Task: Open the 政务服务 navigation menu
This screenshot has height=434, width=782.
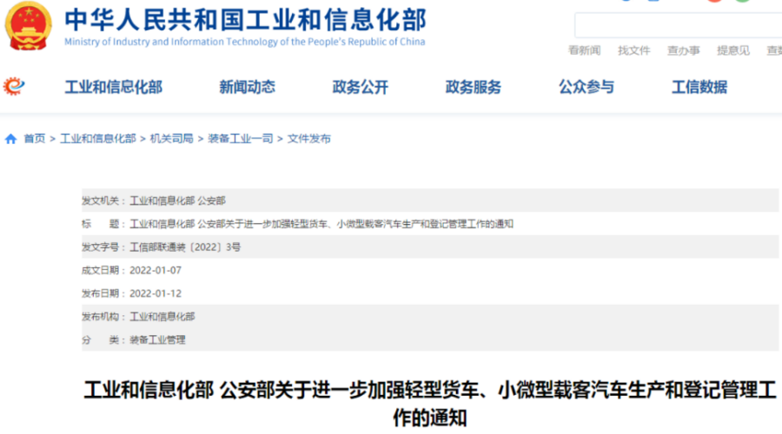Action: point(474,87)
